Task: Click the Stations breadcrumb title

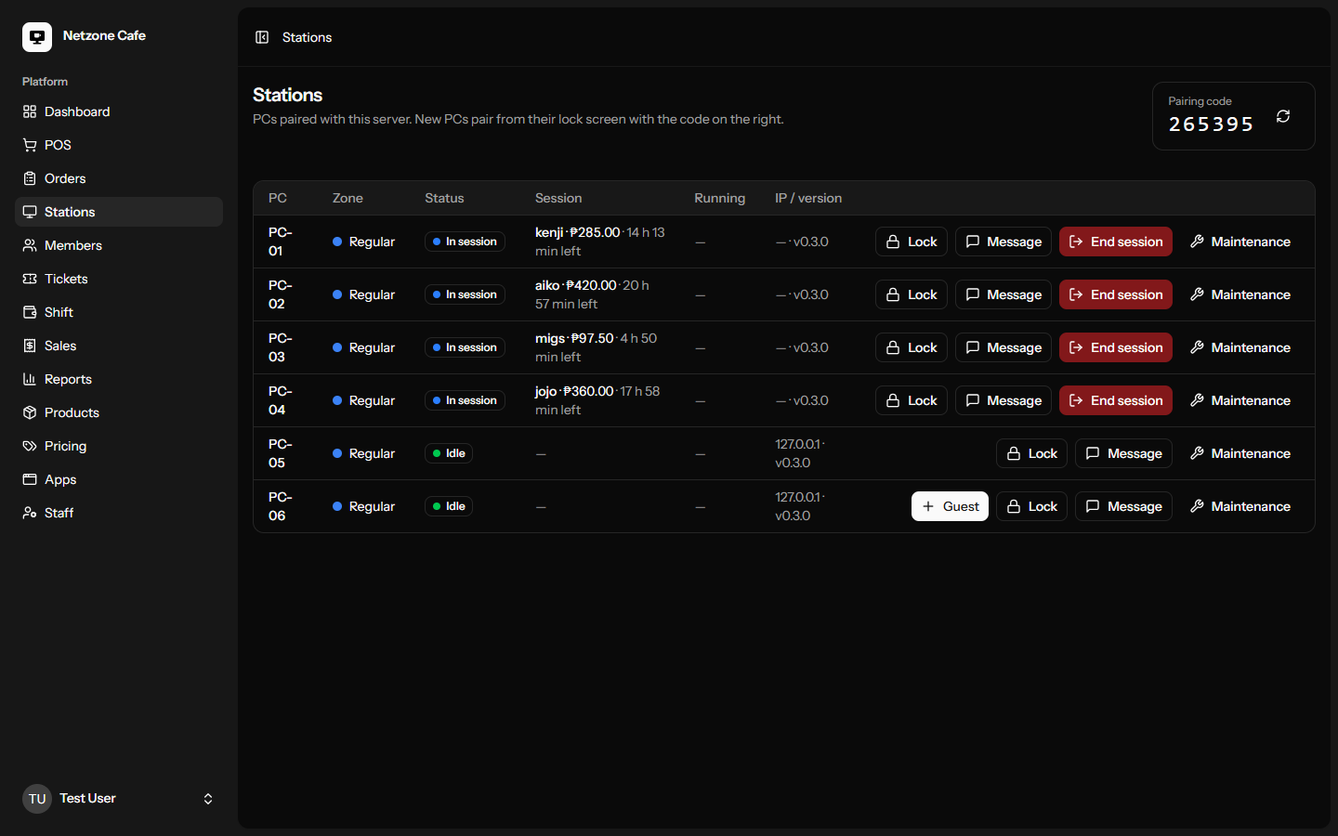Action: pos(307,37)
